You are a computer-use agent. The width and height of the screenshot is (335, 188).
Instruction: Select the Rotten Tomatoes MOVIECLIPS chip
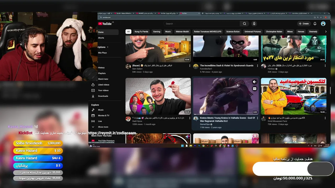[x=208, y=32]
